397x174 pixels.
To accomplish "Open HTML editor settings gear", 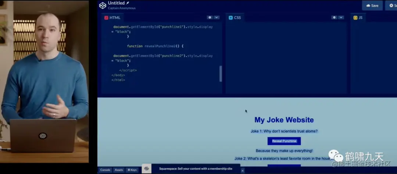I will click(x=210, y=18).
